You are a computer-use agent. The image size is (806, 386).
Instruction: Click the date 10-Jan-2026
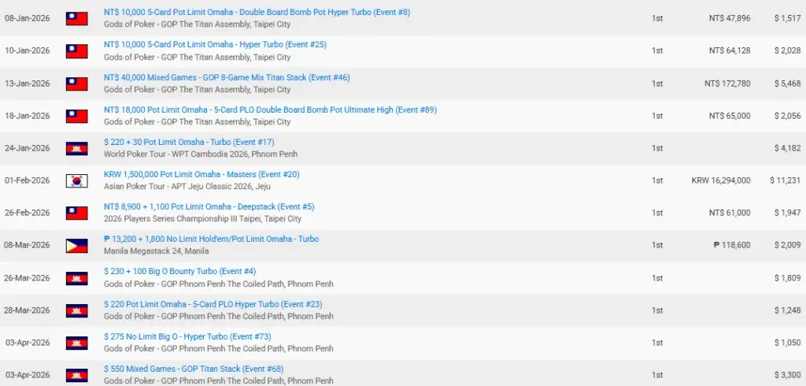click(x=28, y=51)
